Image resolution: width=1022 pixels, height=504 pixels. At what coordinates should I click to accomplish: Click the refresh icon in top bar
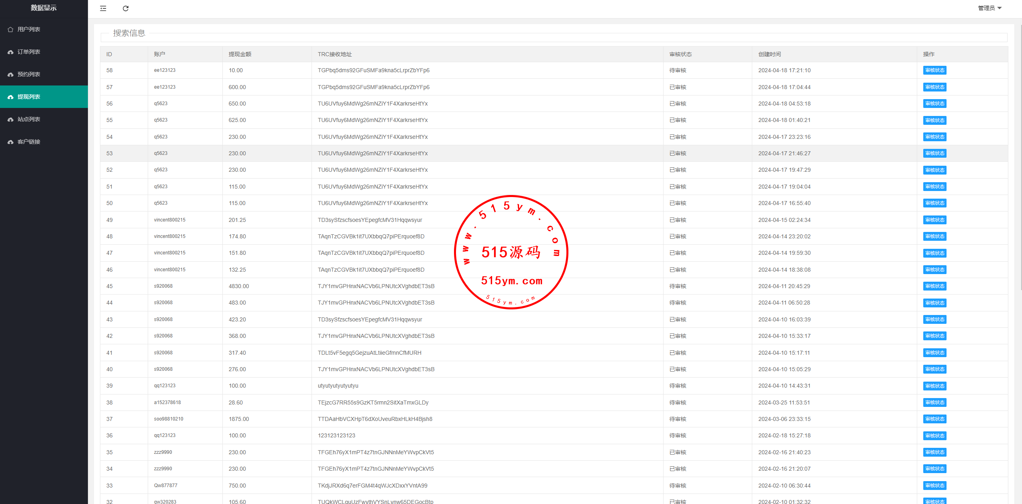pyautogui.click(x=126, y=8)
